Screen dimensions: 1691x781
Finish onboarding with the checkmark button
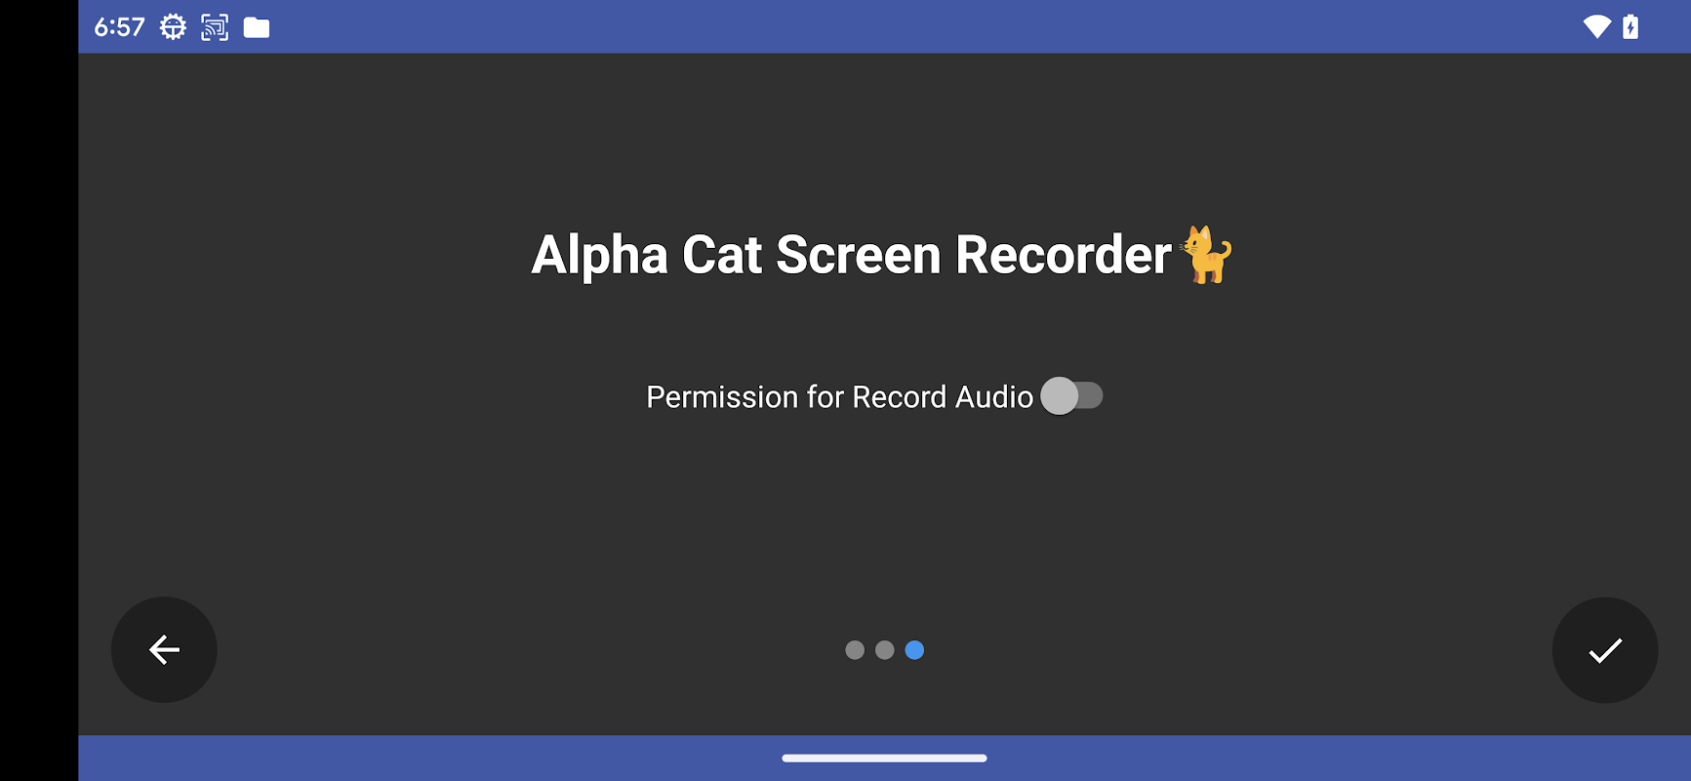pos(1605,649)
